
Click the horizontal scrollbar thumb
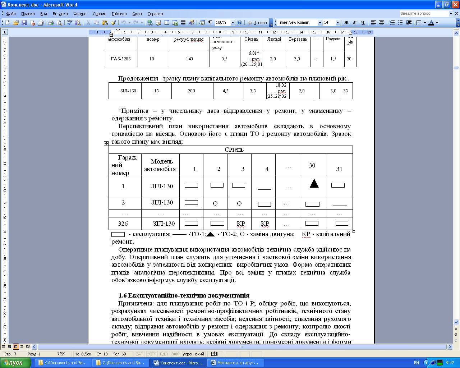pyautogui.click(x=242, y=347)
